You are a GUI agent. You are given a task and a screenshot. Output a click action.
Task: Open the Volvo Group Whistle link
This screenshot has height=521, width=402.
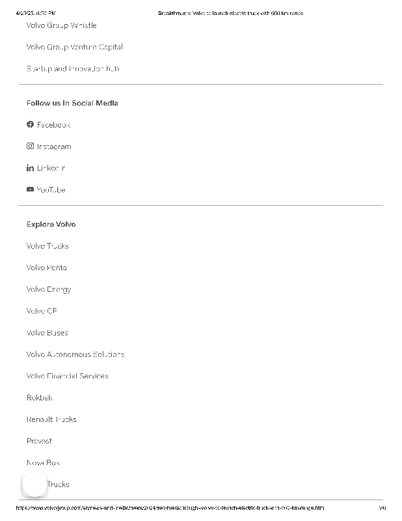[61, 25]
